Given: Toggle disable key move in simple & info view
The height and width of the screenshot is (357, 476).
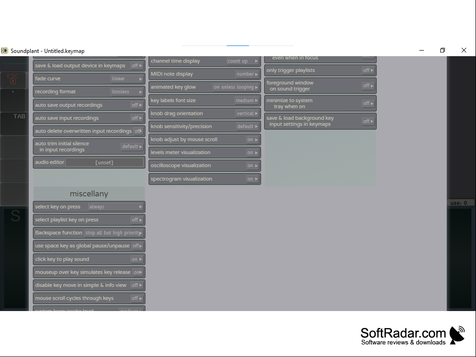Looking at the screenshot, I should point(137,286).
